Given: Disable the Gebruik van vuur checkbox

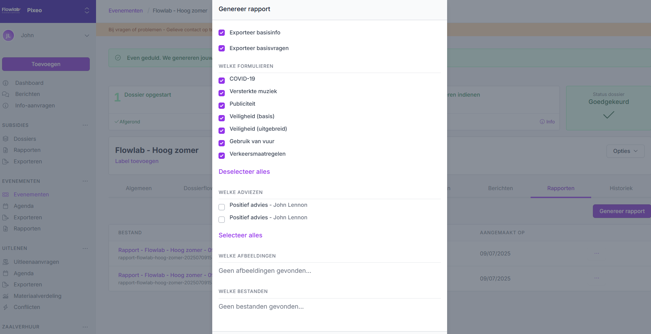Looking at the screenshot, I should click(222, 143).
